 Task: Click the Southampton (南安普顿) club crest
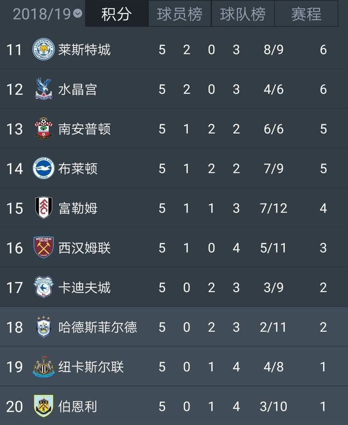(x=41, y=129)
